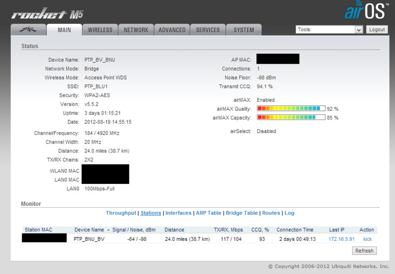Select the TX/RX value 117 / 104

pyautogui.click(x=231, y=239)
